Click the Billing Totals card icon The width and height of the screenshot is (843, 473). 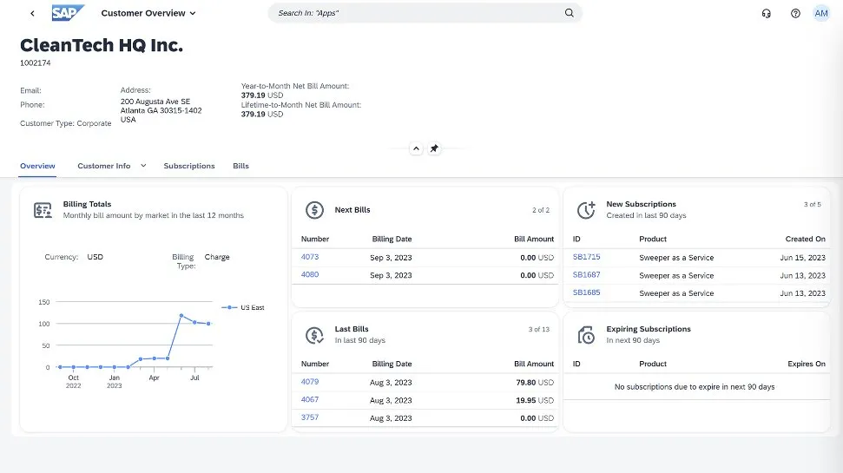click(x=43, y=210)
